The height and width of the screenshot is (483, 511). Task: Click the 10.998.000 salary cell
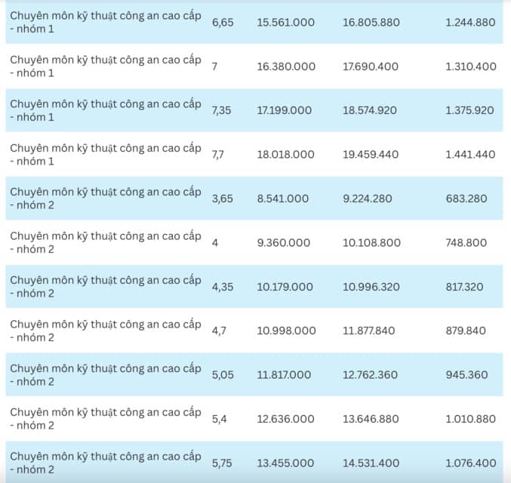(287, 331)
